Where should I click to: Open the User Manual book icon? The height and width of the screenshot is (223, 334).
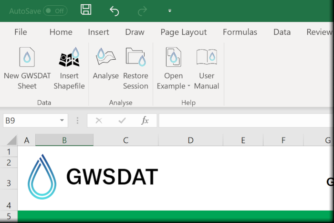tap(207, 57)
